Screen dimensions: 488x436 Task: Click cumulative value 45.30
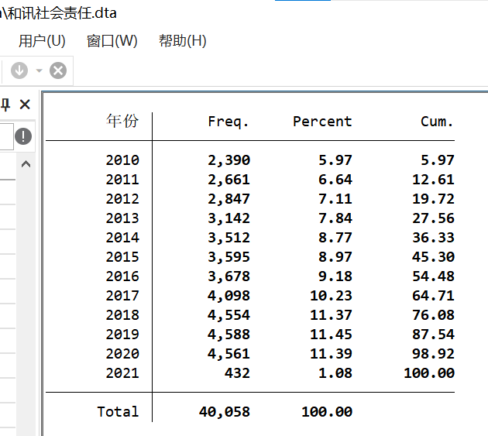tap(434, 257)
